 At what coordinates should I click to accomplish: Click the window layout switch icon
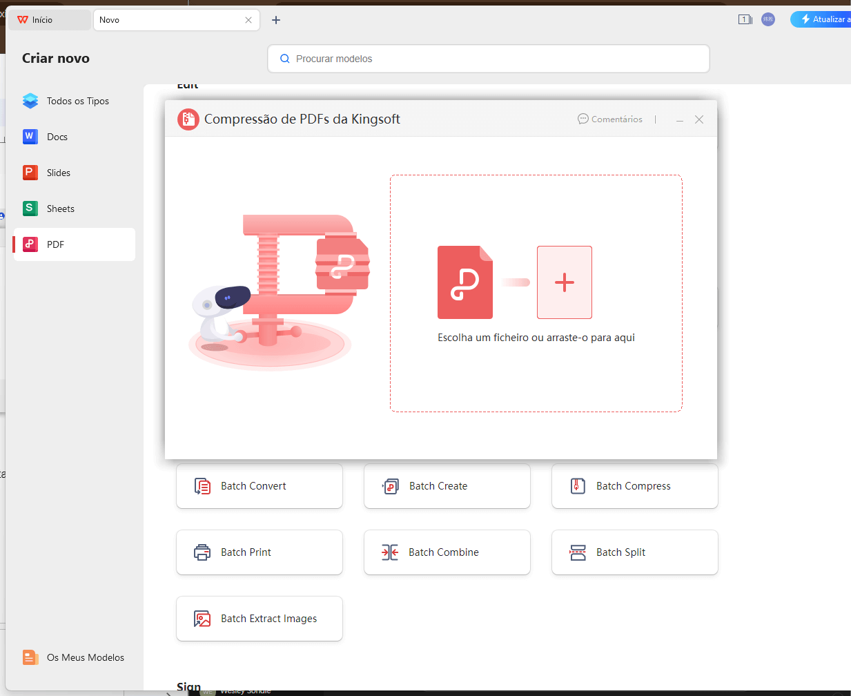[745, 19]
